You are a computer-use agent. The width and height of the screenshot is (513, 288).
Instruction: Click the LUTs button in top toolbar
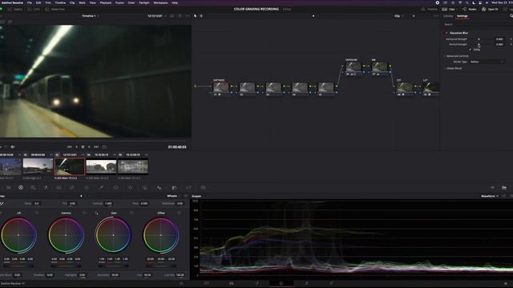[34, 9]
